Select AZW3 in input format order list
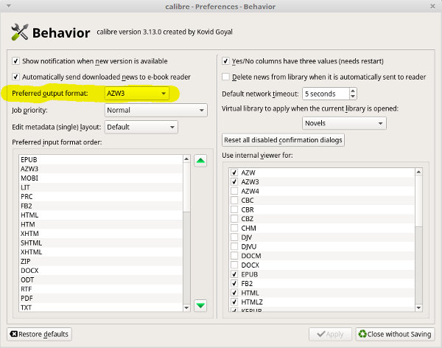Viewport: 442px width, 348px height. (101, 169)
